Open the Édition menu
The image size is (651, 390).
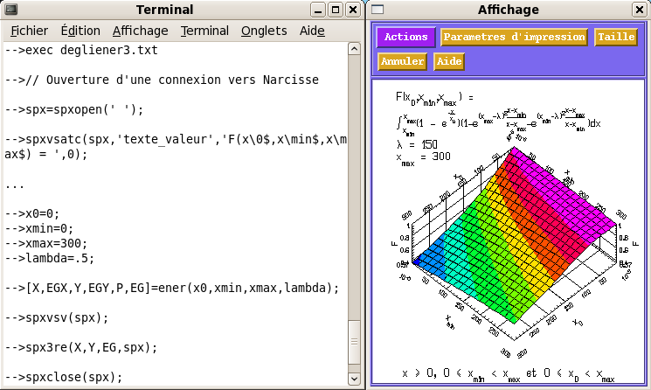pos(80,31)
